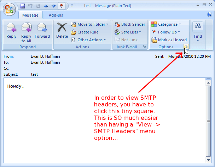Go to previous item with up arrow

pos(46,6)
